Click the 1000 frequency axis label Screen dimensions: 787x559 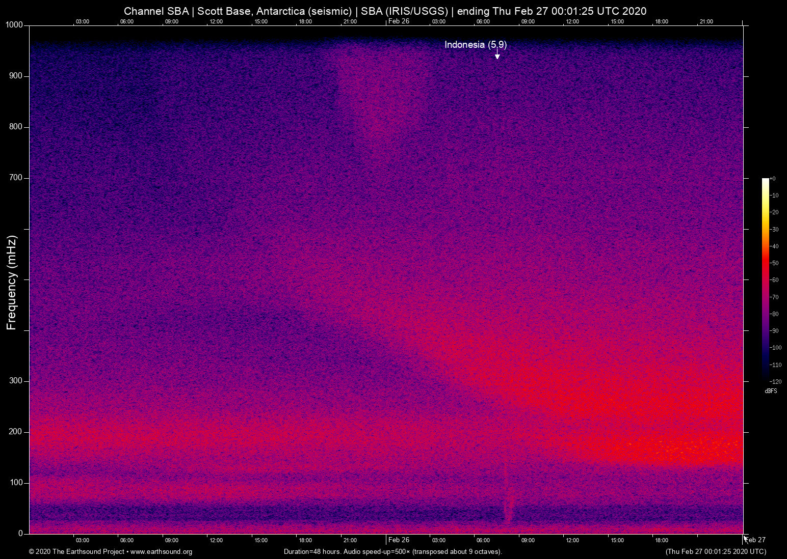click(x=14, y=25)
